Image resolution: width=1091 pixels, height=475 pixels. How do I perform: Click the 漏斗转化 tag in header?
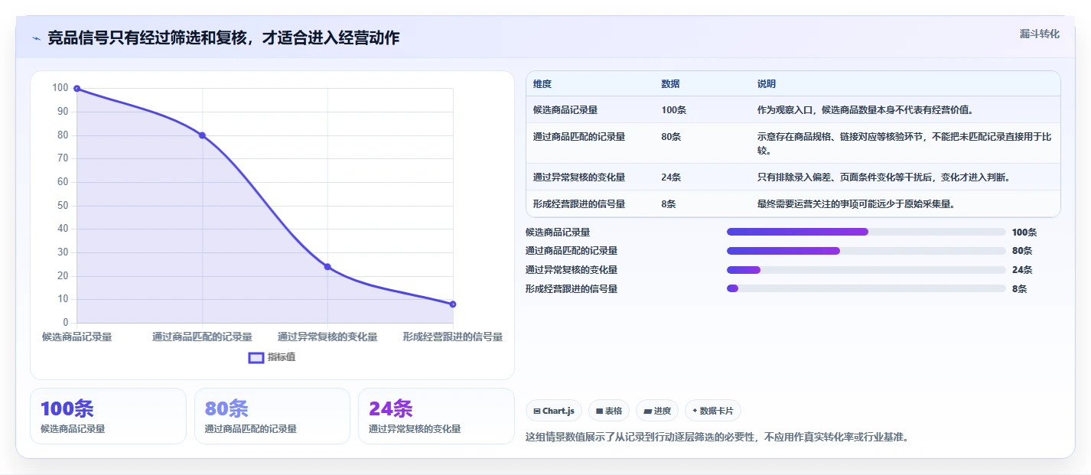[x=1040, y=34]
